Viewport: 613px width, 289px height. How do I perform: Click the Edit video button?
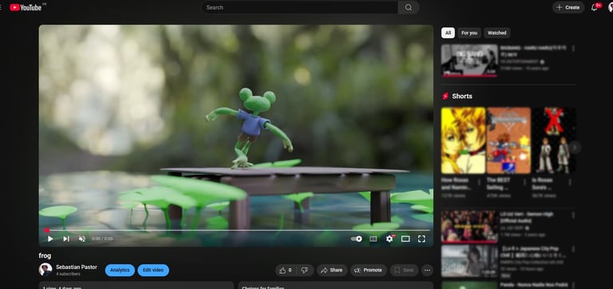click(x=153, y=270)
